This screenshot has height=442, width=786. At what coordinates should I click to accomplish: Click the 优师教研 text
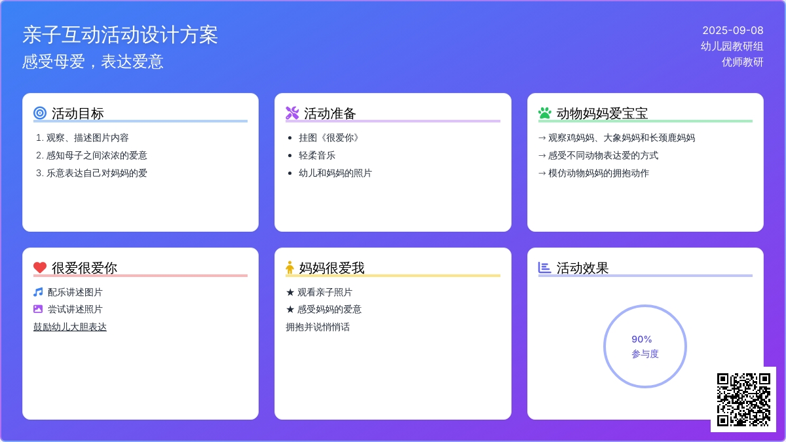(x=742, y=62)
